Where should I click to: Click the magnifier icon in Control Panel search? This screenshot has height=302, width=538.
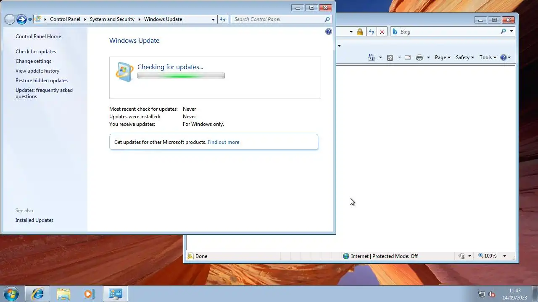[327, 19]
